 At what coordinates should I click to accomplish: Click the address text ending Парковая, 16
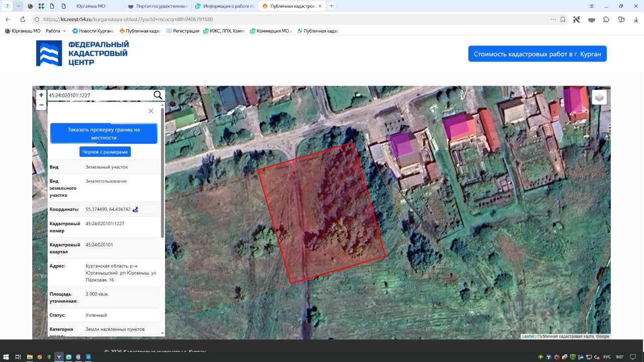pos(121,273)
